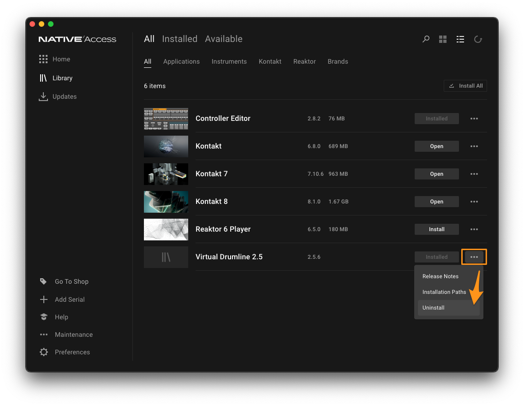Click the Kontakt 8 product name

[x=212, y=202]
